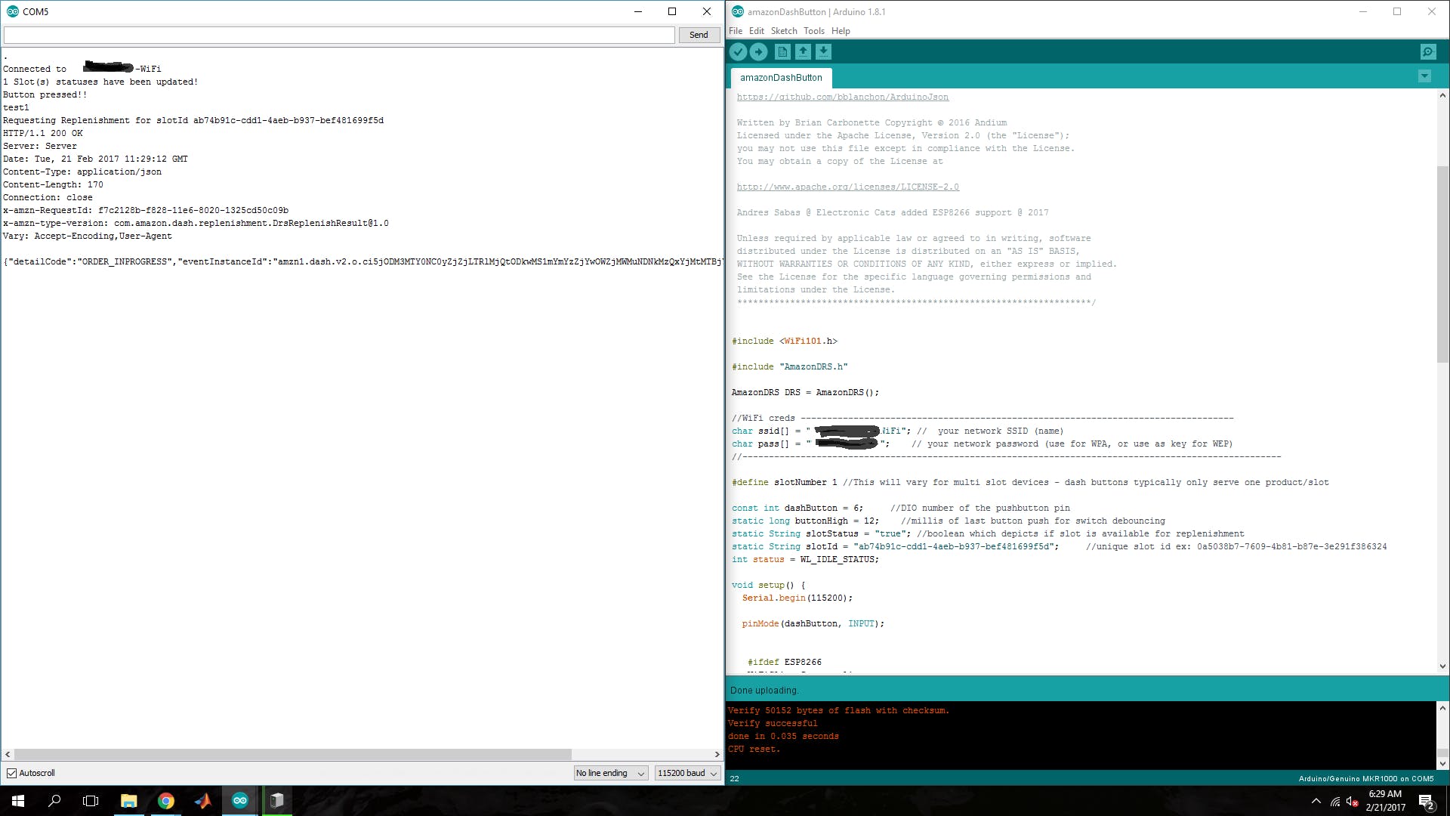Image resolution: width=1450 pixels, height=816 pixels.
Task: Open Windows search from the taskbar
Action: click(x=54, y=801)
